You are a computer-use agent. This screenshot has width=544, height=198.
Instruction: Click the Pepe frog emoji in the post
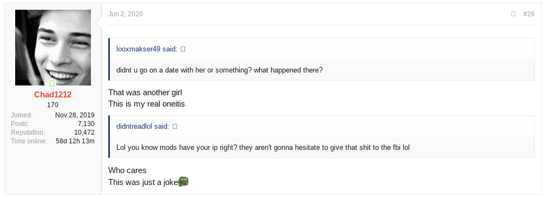(183, 181)
